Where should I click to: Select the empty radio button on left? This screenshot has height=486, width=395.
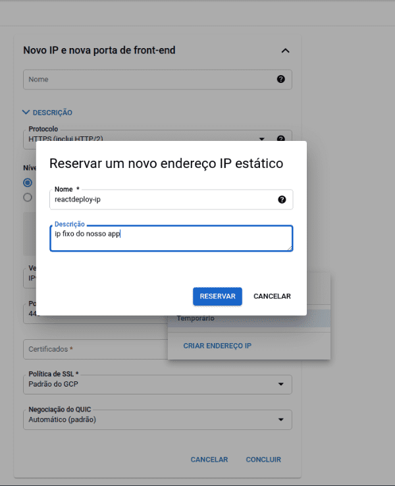(28, 197)
